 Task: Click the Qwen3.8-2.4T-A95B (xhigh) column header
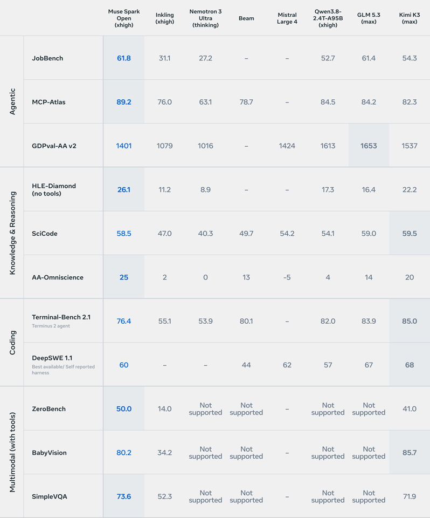(x=328, y=18)
